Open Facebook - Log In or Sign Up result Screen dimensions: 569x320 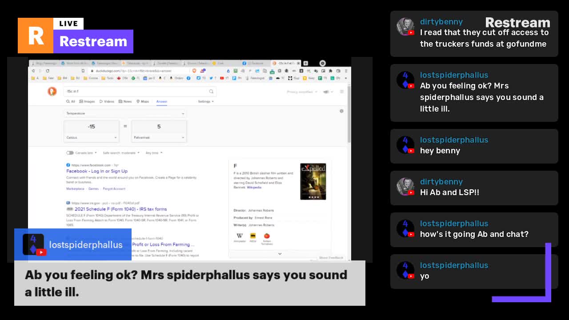pyautogui.click(x=97, y=171)
